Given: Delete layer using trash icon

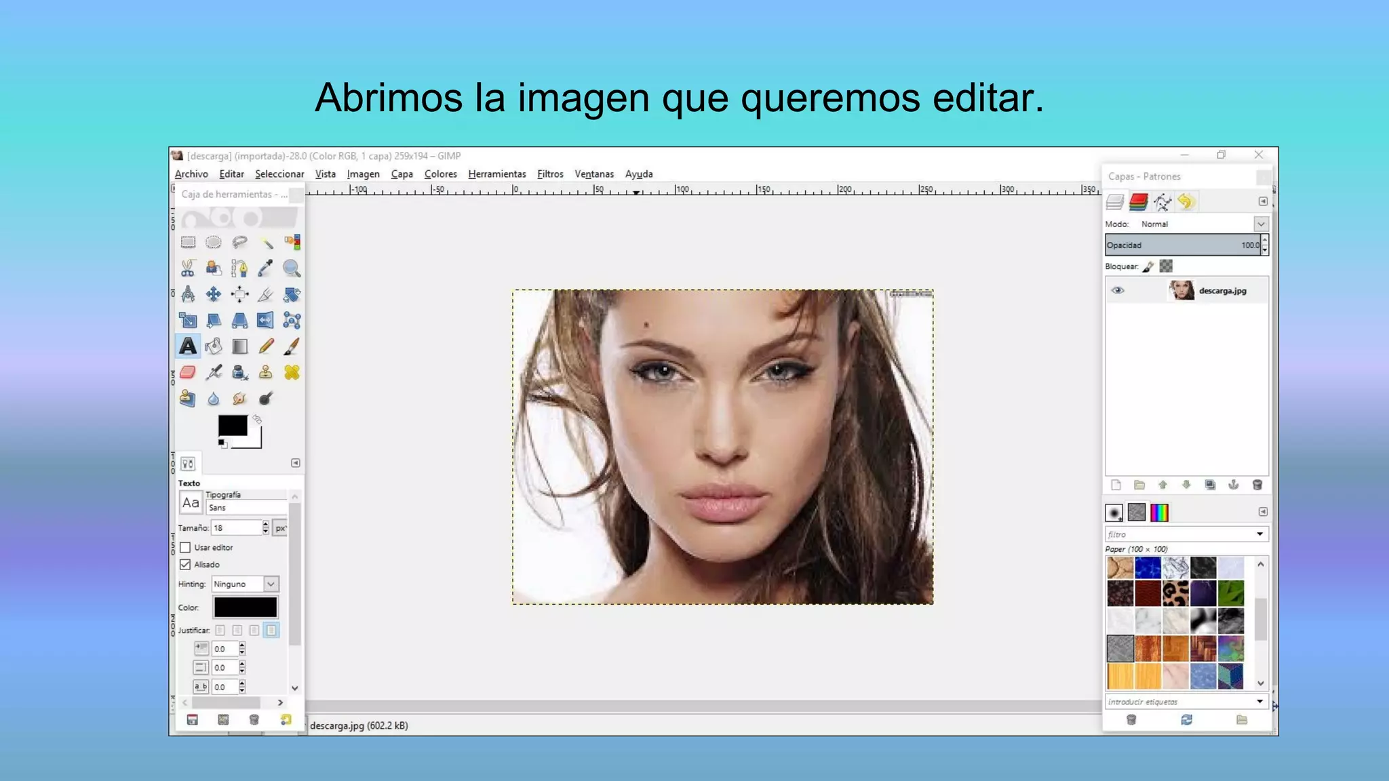Looking at the screenshot, I should coord(1257,485).
